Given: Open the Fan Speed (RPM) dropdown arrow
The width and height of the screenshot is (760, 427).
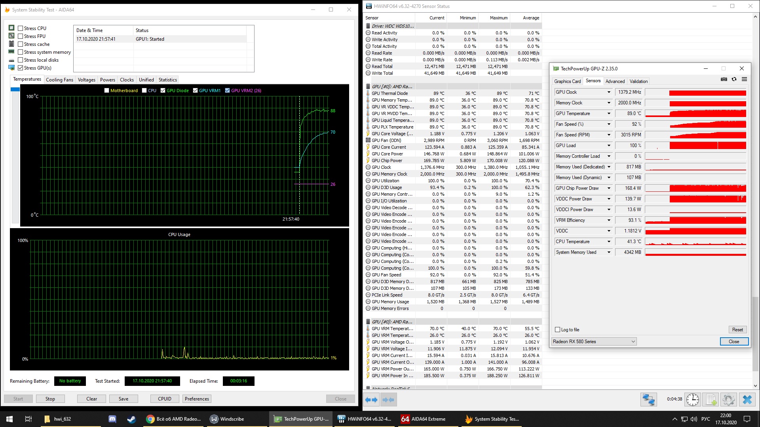Looking at the screenshot, I should (x=609, y=135).
